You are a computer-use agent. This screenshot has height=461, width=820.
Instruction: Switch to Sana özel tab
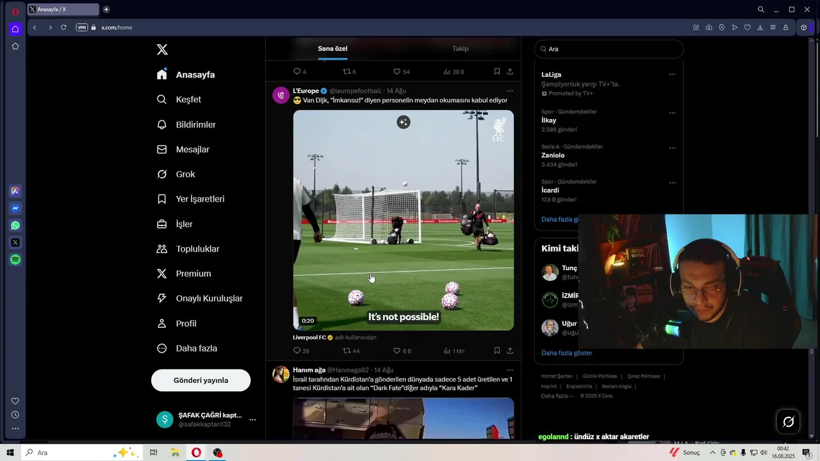332,49
